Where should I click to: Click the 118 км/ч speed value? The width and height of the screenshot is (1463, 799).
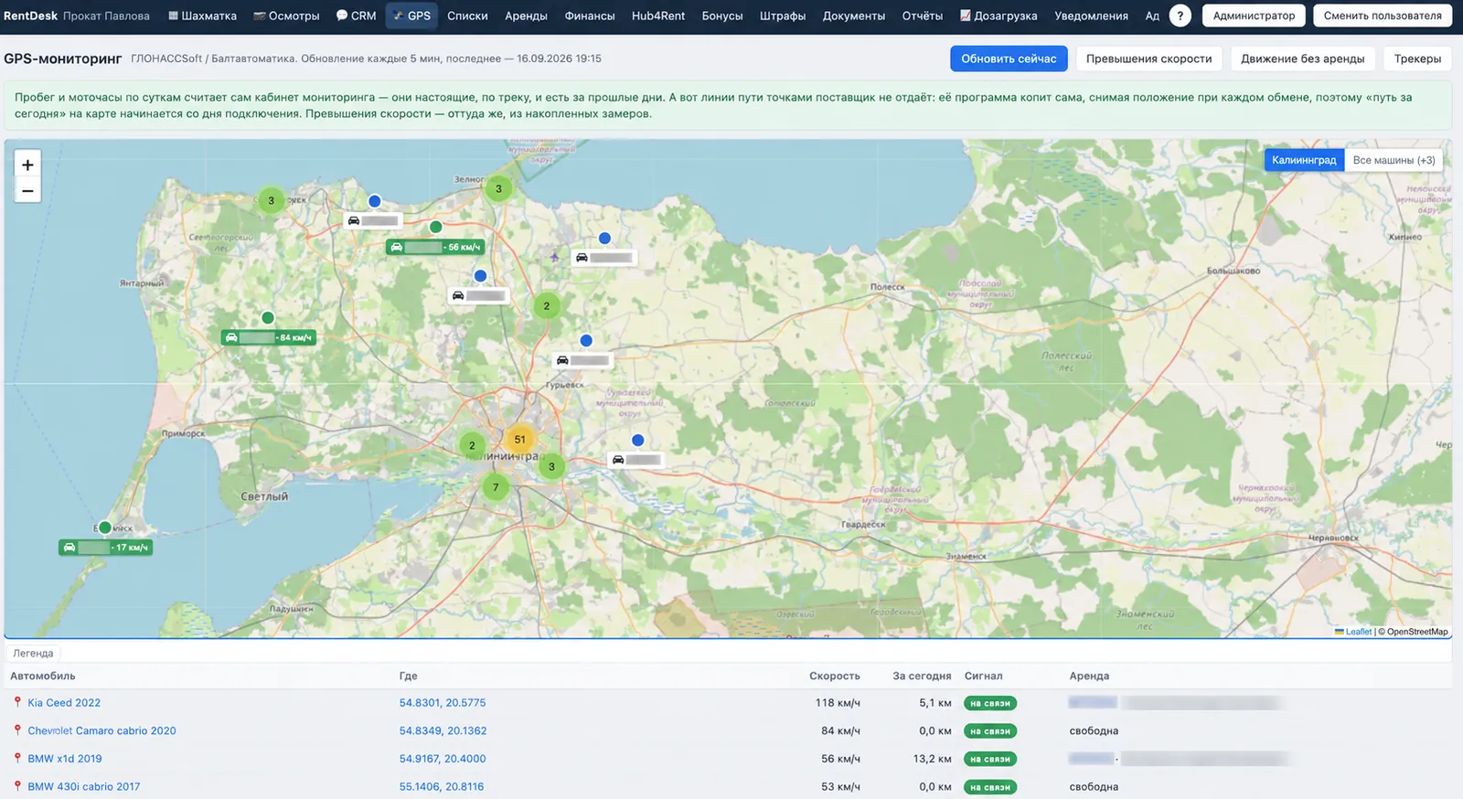pos(838,703)
